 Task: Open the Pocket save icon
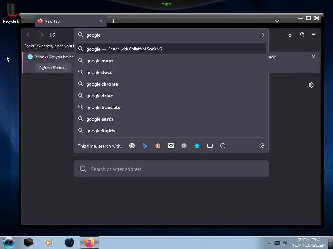click(290, 35)
